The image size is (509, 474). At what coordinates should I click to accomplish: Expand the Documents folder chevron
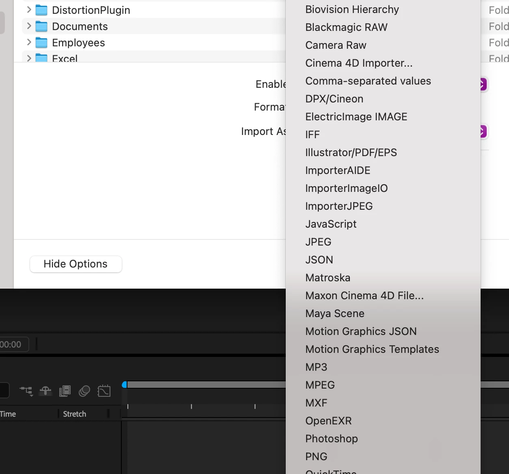[x=29, y=26]
